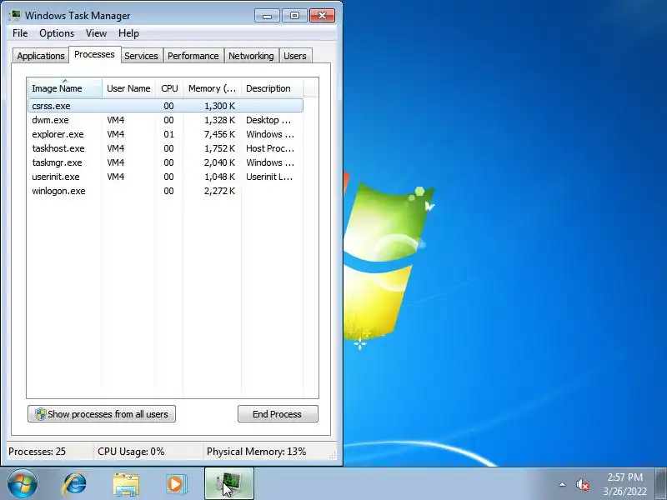Screen dimensions: 667x500
Task: Click Show processes from all users
Action: coord(102,413)
